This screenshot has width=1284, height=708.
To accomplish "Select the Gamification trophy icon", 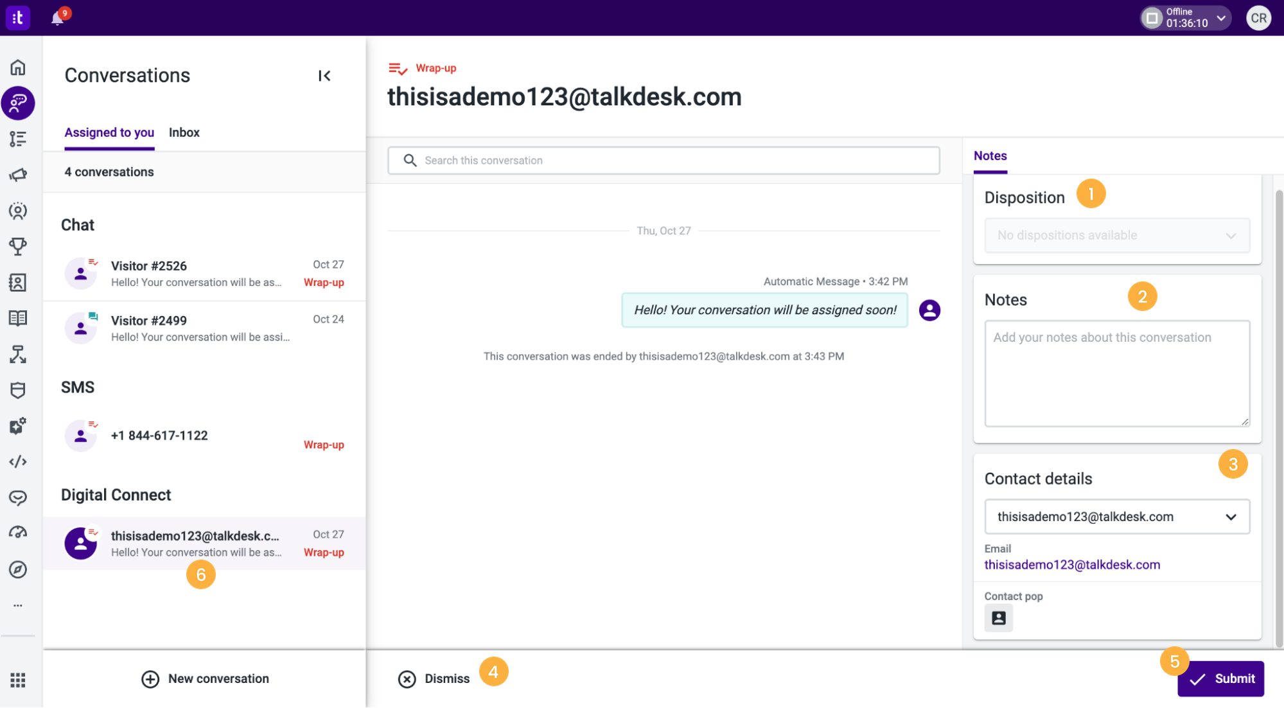I will click(x=18, y=246).
